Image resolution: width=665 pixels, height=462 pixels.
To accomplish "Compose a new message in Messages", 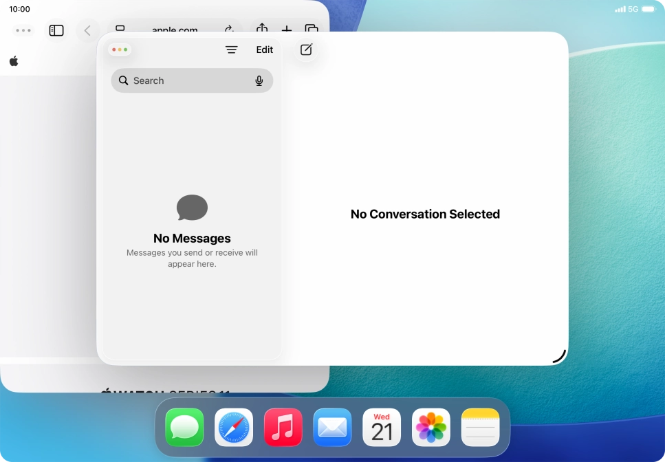I will pos(305,49).
